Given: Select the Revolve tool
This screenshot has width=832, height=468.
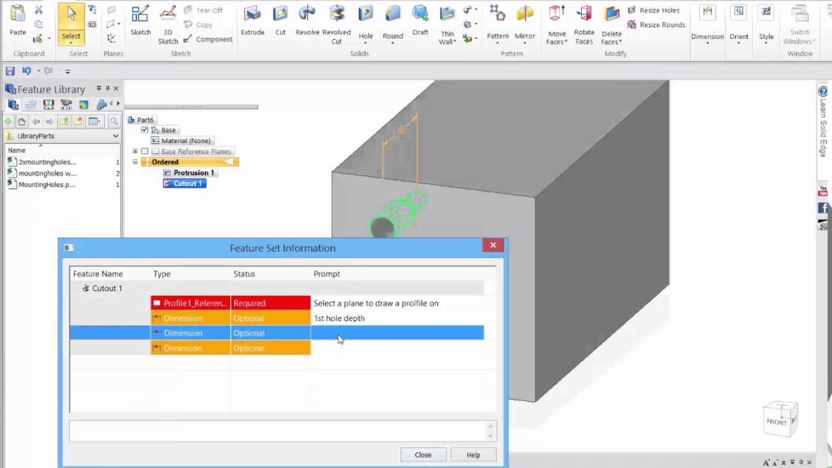Looking at the screenshot, I should [x=307, y=21].
